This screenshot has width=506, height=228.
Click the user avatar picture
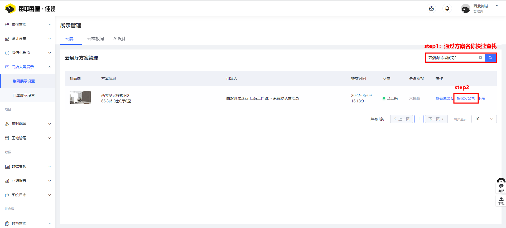[465, 9]
